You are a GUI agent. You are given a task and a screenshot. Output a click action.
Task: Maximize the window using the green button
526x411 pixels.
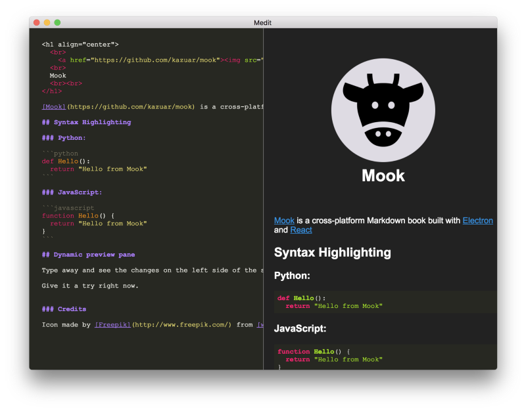tap(57, 22)
